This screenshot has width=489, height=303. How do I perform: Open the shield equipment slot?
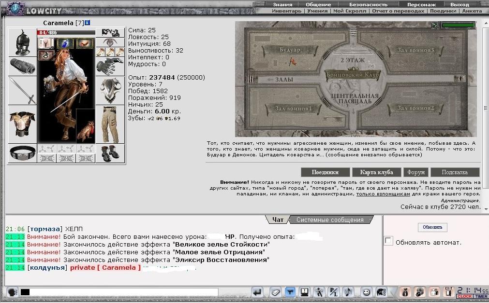[110, 91]
